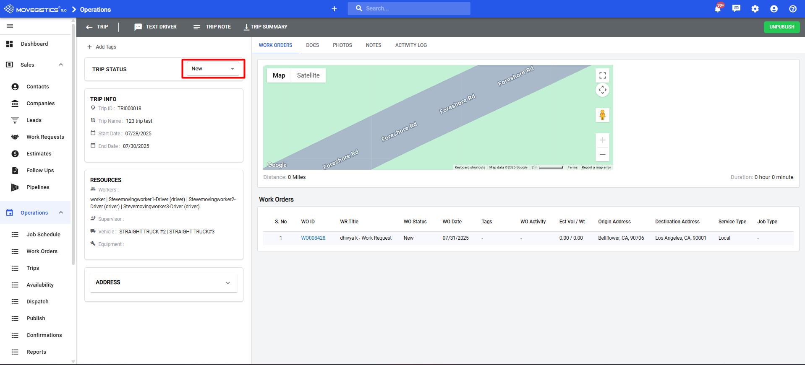Image resolution: width=805 pixels, height=365 pixels.
Task: Switch map to Satellite view
Action: [308, 75]
